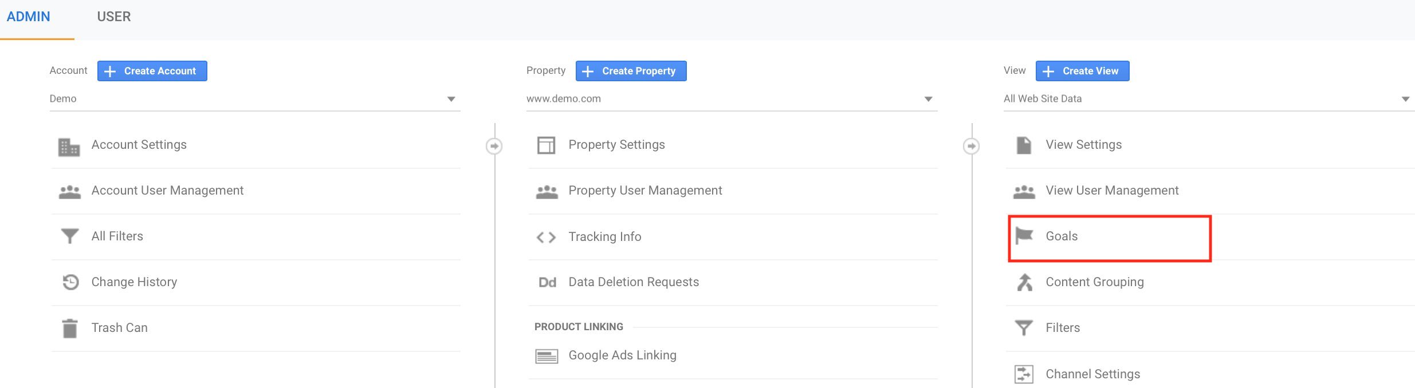Click the Google Ads Linking icon
This screenshot has height=388, width=1415.
click(x=547, y=357)
